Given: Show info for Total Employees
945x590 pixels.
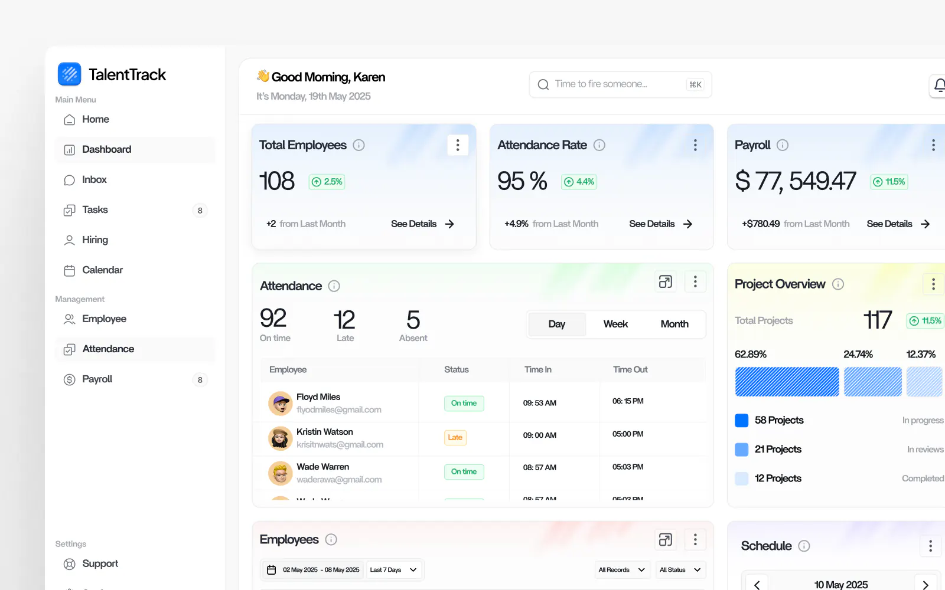Looking at the screenshot, I should (x=359, y=145).
